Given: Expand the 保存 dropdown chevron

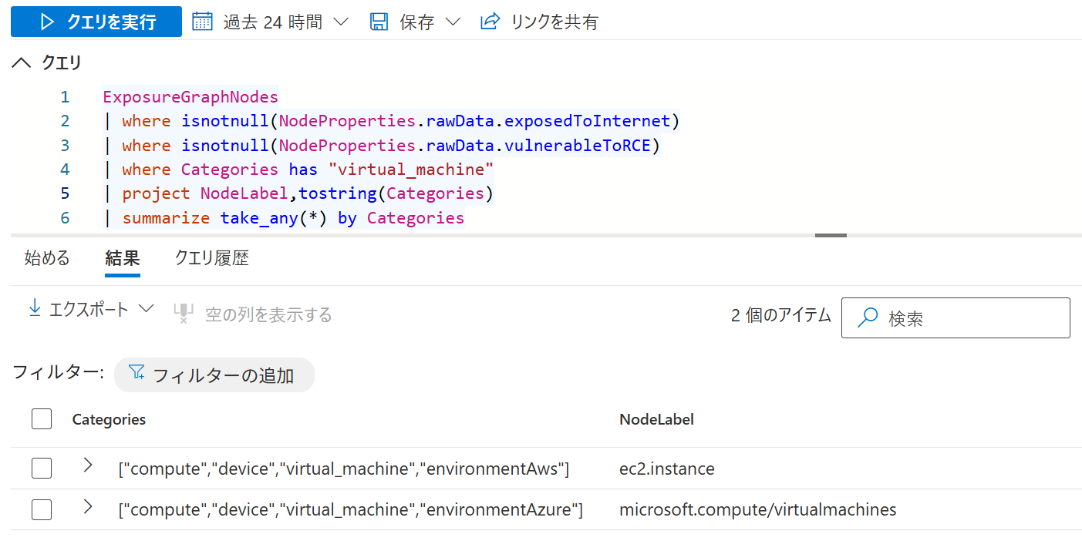Looking at the screenshot, I should [453, 22].
